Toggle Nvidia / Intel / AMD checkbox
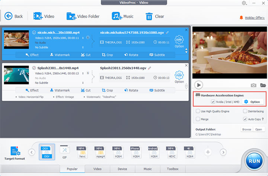 click(x=213, y=102)
